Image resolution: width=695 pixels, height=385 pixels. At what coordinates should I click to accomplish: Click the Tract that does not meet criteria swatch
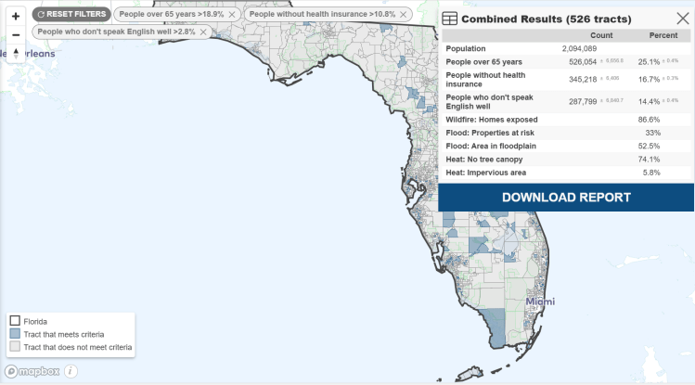(x=15, y=346)
